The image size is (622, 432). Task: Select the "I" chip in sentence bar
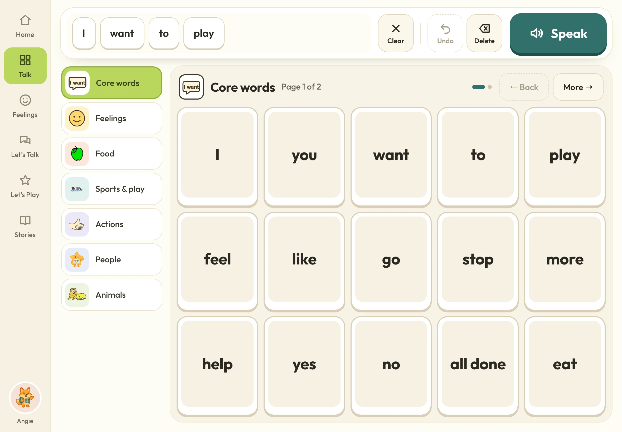tap(84, 33)
